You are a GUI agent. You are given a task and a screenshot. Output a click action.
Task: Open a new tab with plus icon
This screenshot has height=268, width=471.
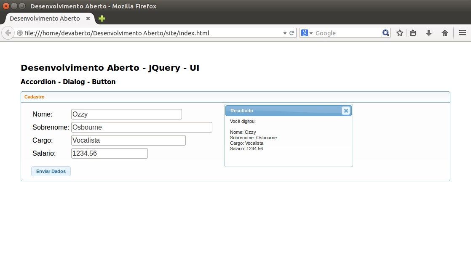[102, 19]
